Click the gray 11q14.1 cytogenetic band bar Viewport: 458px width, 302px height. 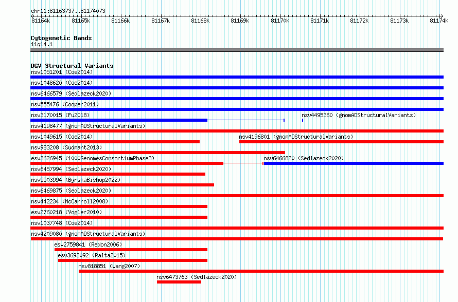(237, 50)
